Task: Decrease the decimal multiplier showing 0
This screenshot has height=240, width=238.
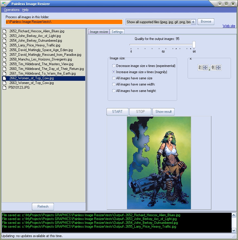Action: coord(218,68)
